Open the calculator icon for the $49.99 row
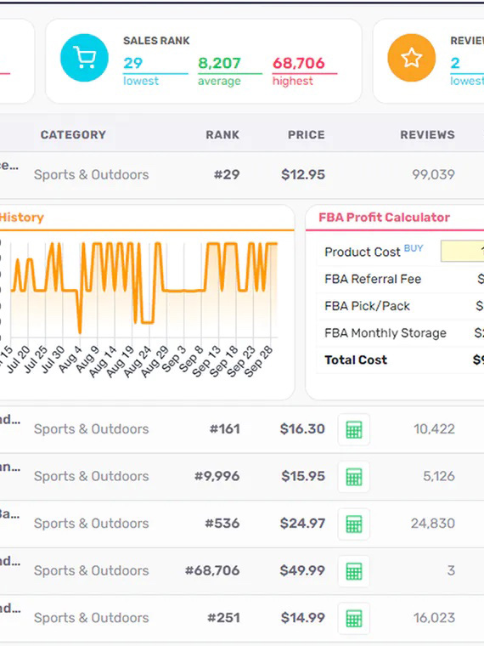The image size is (484, 646). tap(354, 571)
